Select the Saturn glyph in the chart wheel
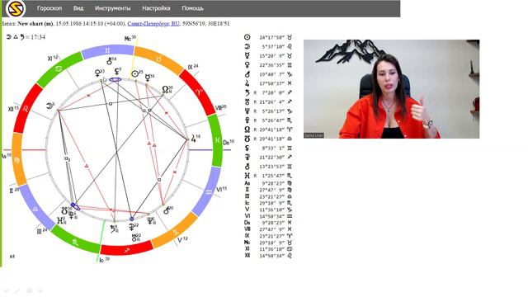Screen dimensions: 528x297 (x=113, y=229)
